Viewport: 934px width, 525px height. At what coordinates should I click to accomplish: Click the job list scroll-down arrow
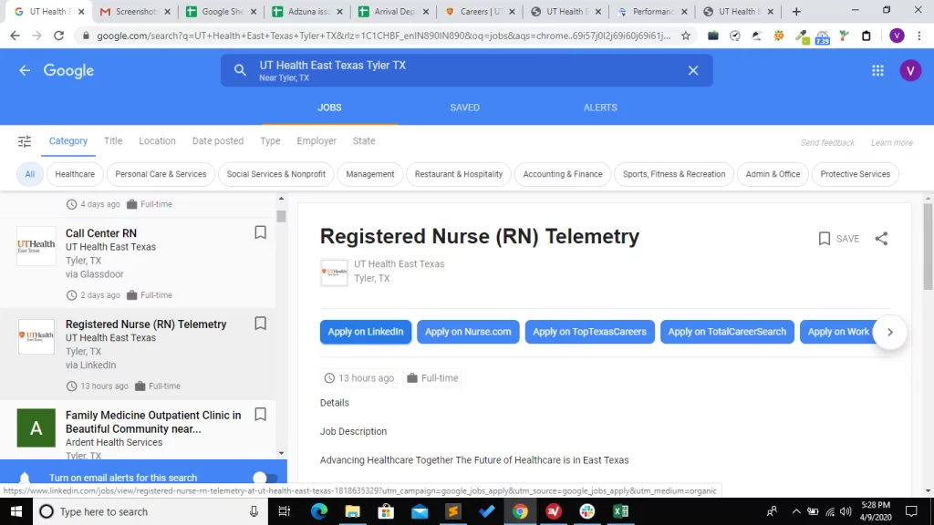click(281, 454)
